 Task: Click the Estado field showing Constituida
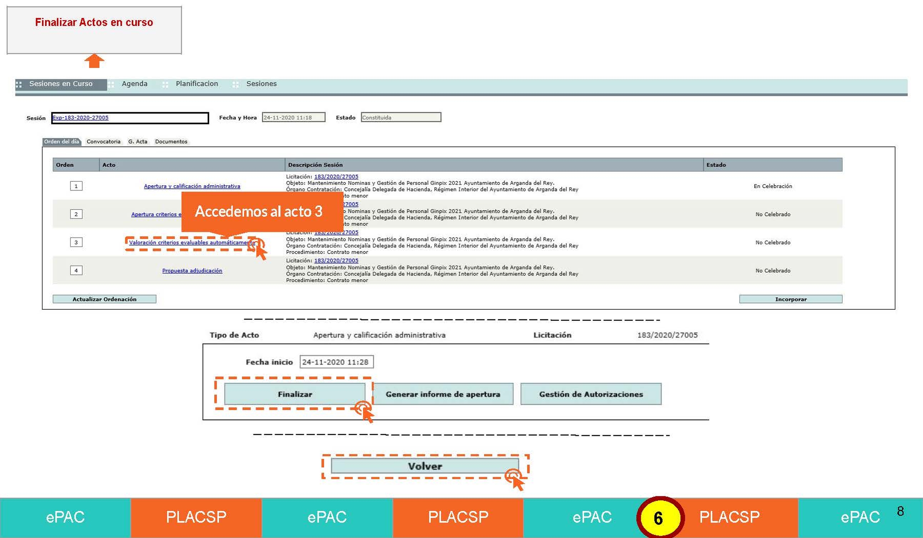(x=401, y=117)
